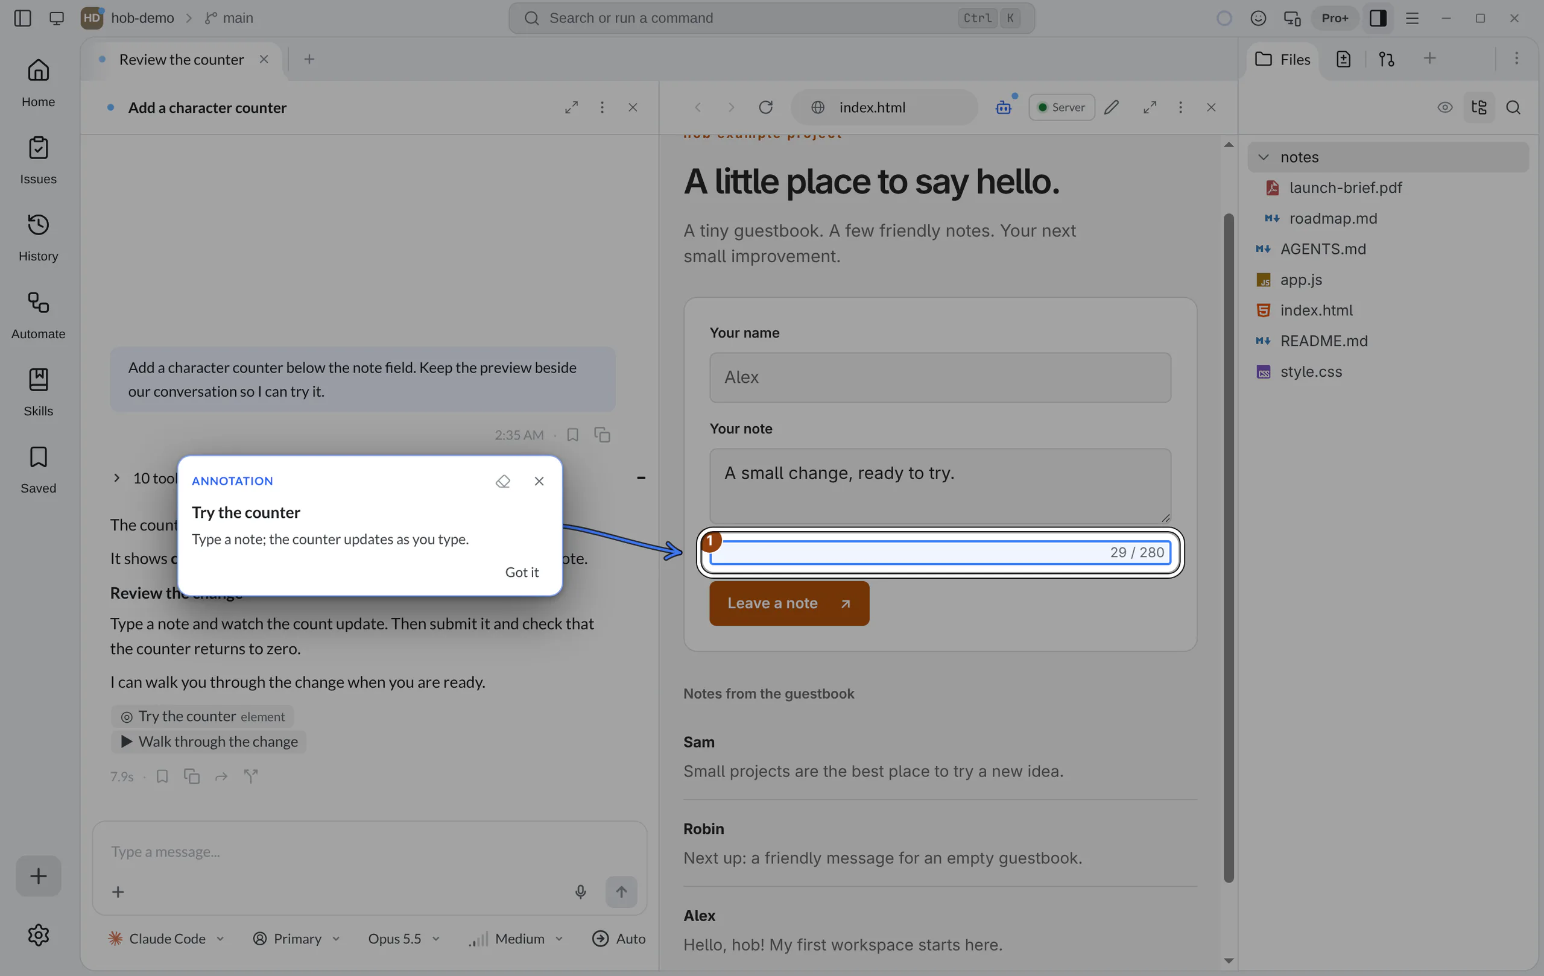Add a new right panel tab
Viewport: 1544px width, 976px height.
pyautogui.click(x=1429, y=59)
